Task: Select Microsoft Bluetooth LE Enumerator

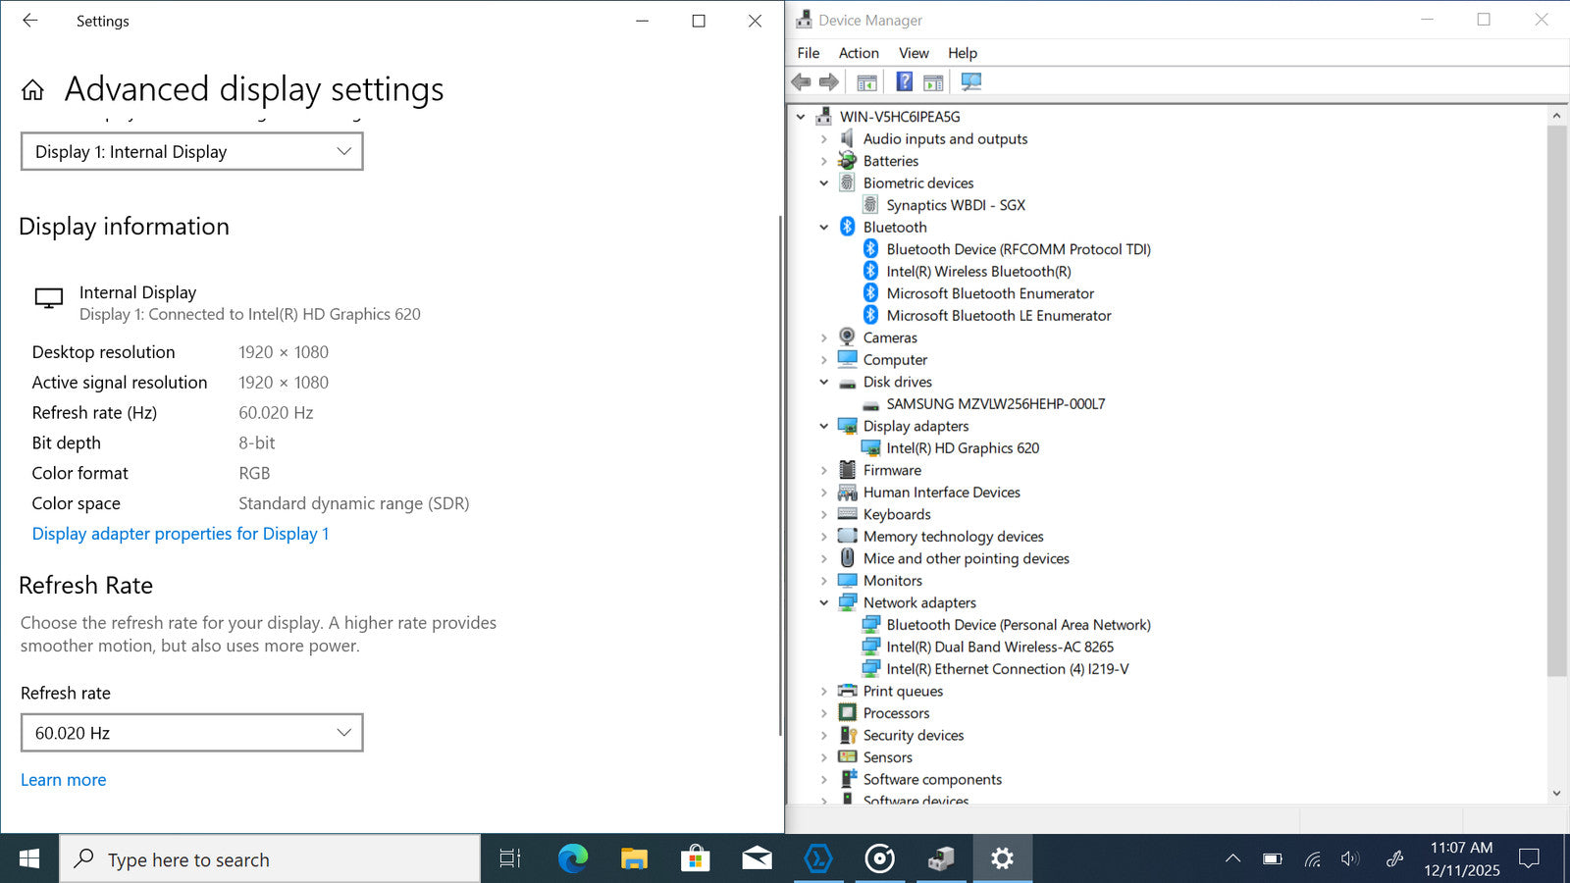Action: pos(999,316)
